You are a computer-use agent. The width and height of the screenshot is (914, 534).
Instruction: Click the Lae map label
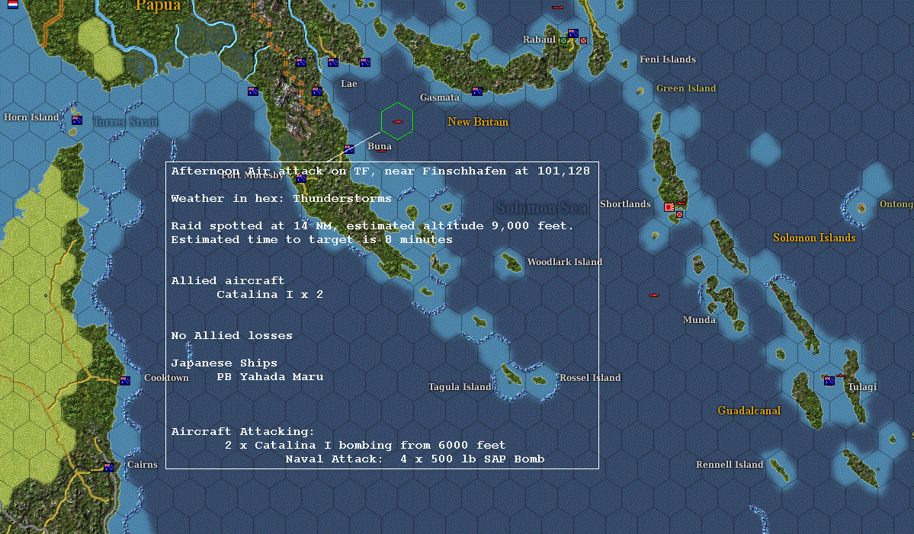coord(349,84)
